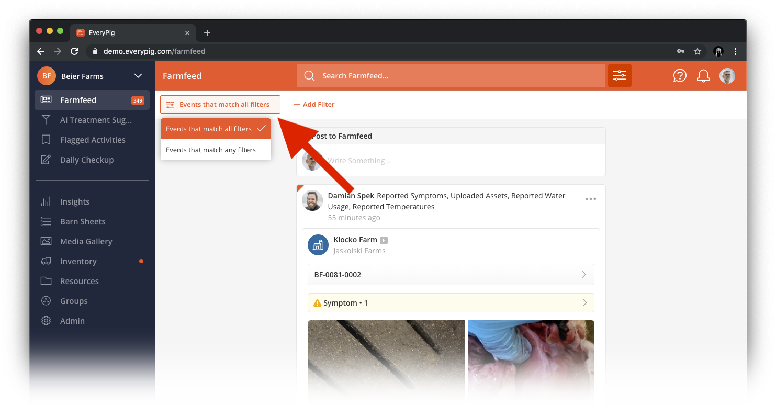Click the Resources folder icon
776x405 pixels.
46,281
